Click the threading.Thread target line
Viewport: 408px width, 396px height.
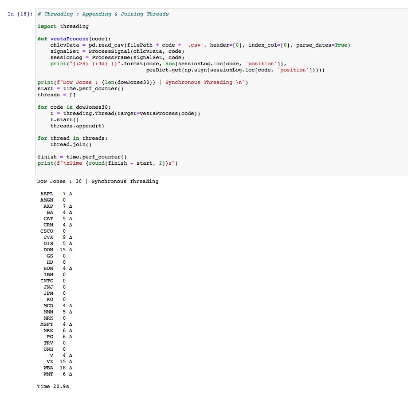pos(125,113)
